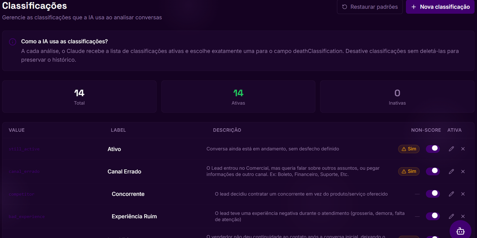Click the VALUE column header
Viewport: 477px width, 238px height.
(17, 130)
